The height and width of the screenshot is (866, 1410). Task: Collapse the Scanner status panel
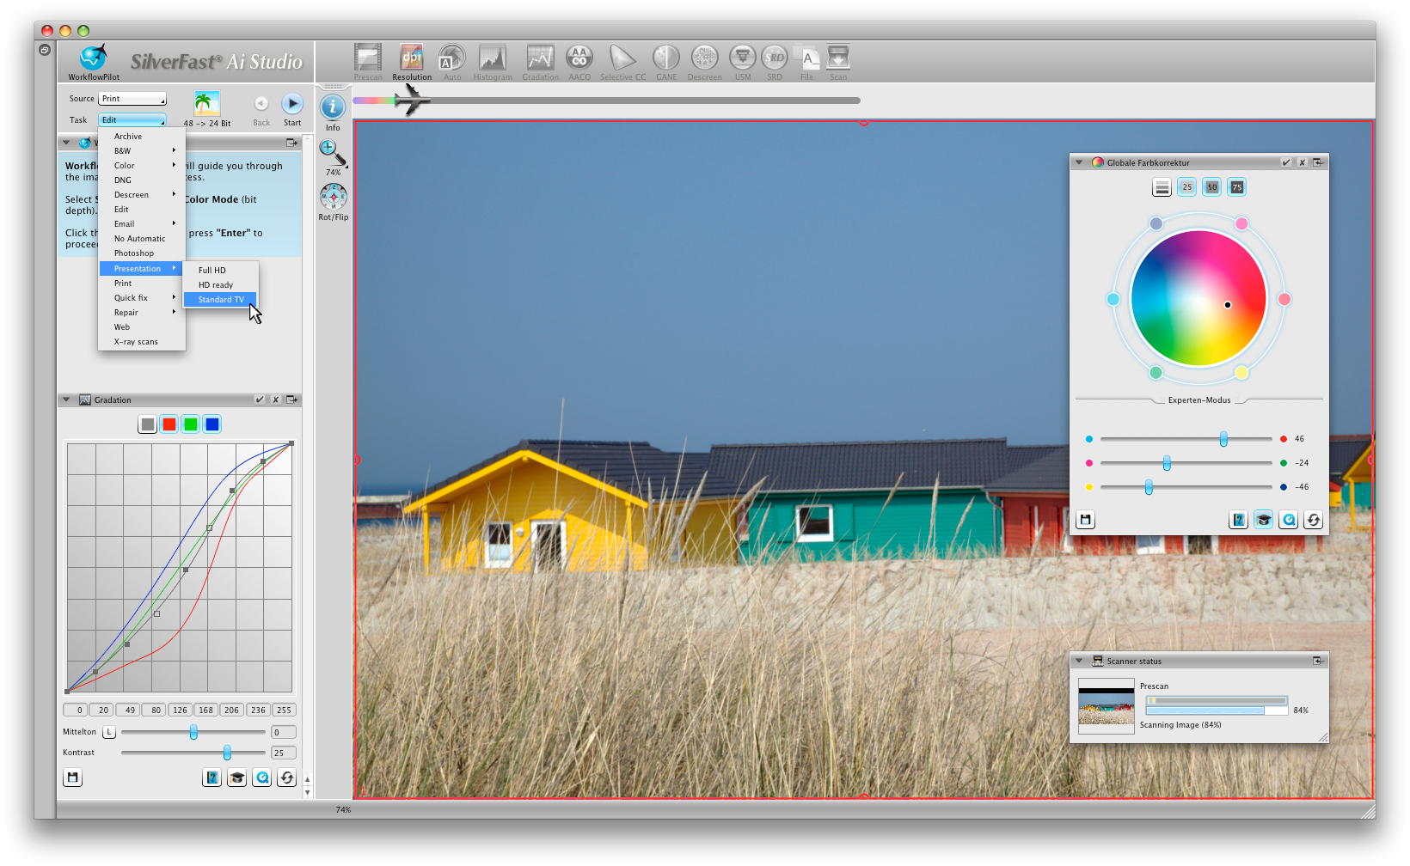1079,661
